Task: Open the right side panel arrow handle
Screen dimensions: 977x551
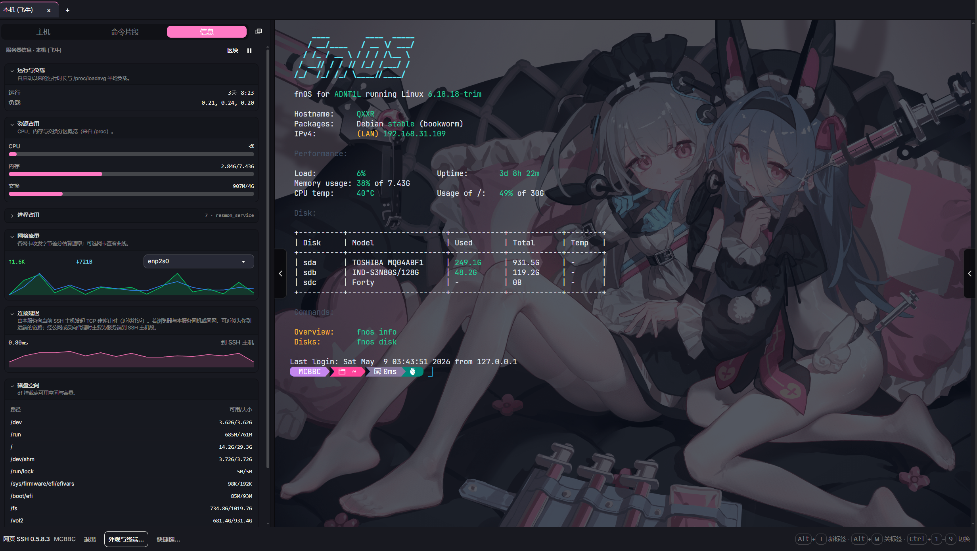Action: (x=969, y=274)
